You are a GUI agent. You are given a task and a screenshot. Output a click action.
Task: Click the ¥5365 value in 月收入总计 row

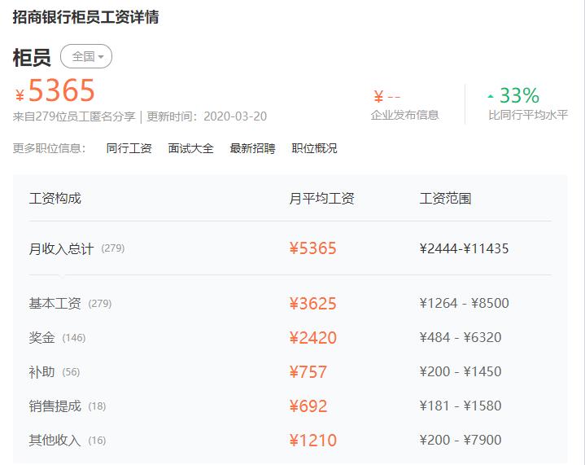pos(312,248)
